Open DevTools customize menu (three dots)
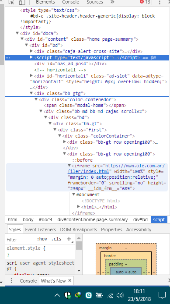170x304 pixels. click(160, 2)
